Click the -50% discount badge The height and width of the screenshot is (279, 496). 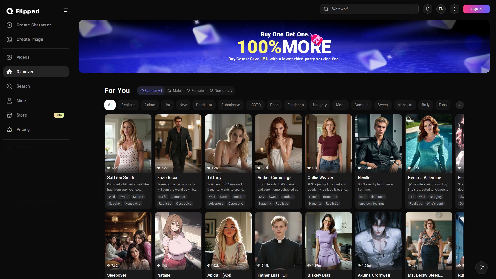59,115
